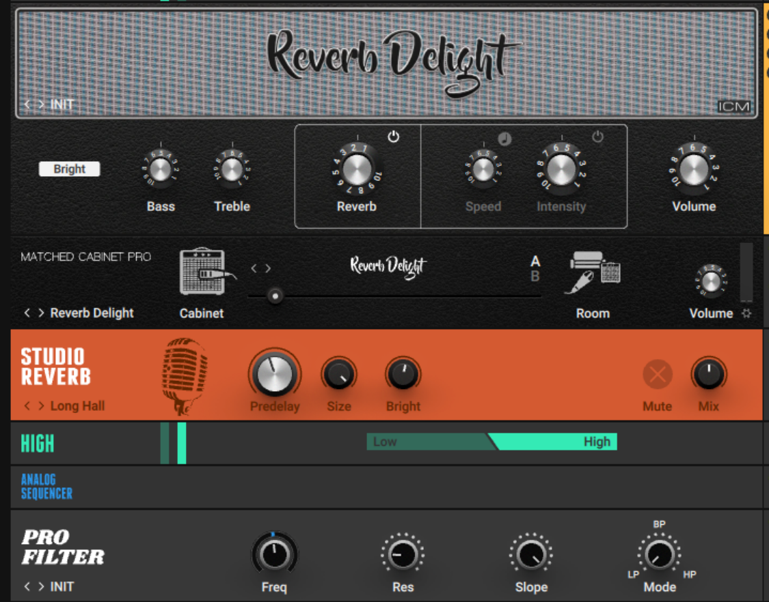Viewport: 769px width, 602px height.
Task: Click the Cabinet speaker icon in Matched Cabinet Pro
Action: 202,270
